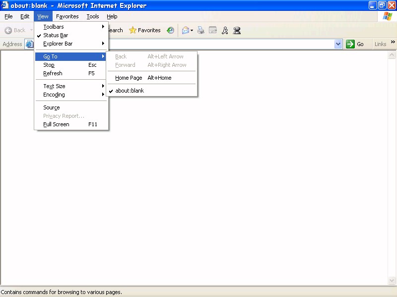
Task: Open the Edit menu
Action: pyautogui.click(x=25, y=16)
